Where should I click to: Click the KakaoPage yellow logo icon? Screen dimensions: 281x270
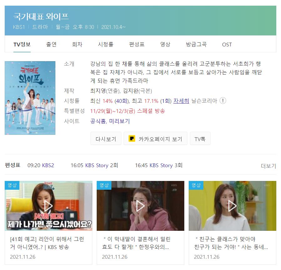point(132,139)
